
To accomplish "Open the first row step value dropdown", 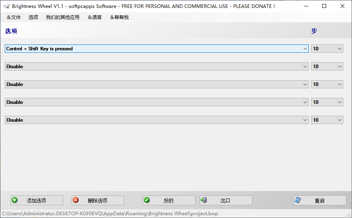I will tap(327, 49).
